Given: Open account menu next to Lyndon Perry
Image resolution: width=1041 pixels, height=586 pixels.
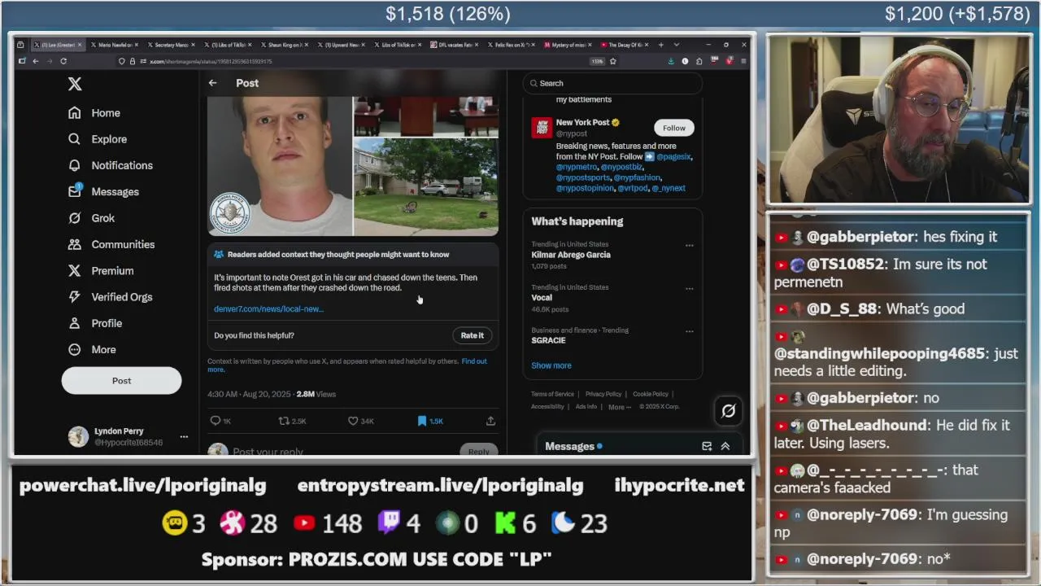Looking at the screenshot, I should tap(184, 437).
